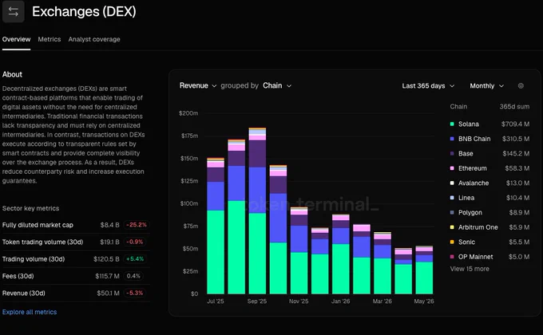Select the Linea legend label

point(466,198)
